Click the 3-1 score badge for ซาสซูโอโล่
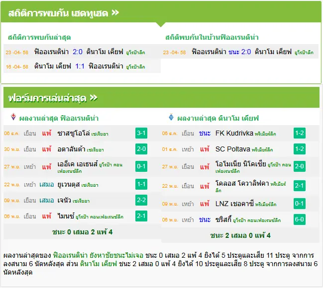This screenshot has width=323, height=288. coord(141,133)
